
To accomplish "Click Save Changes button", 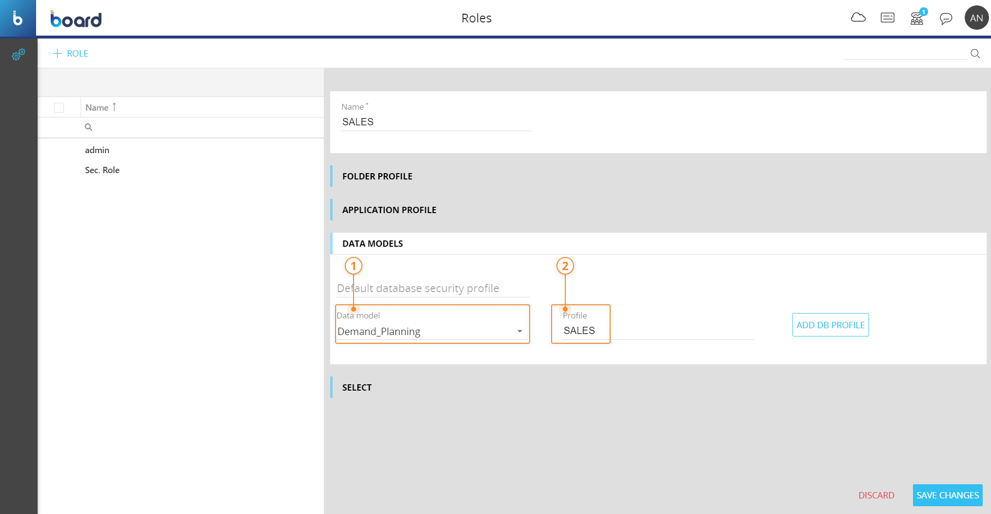I will coord(947,495).
